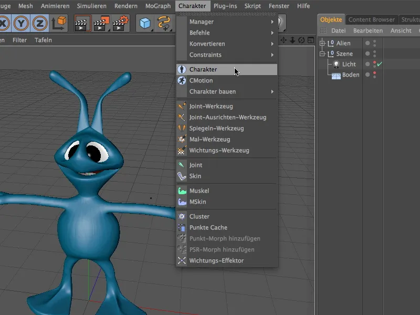
Task: Add a Cluster deformer
Action: [227, 217]
